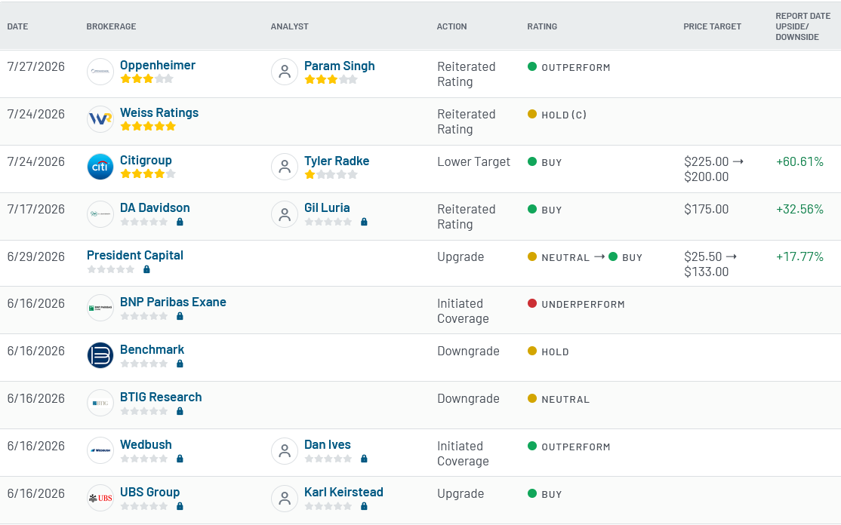Click the +17.77% upside value

pos(799,256)
